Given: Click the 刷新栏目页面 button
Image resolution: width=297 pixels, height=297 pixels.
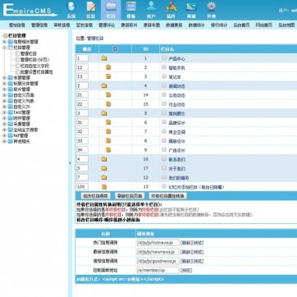Looking at the screenshot, I should pos(130,196).
